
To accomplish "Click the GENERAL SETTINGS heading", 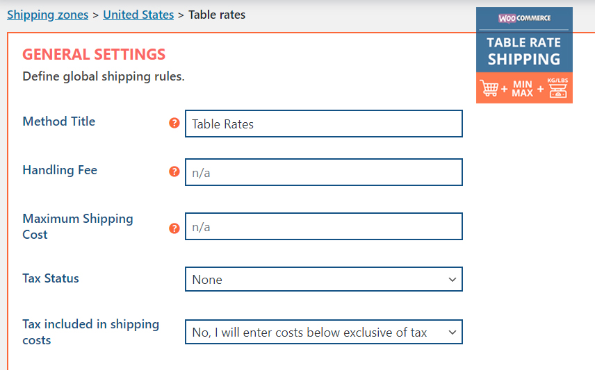I will click(x=94, y=54).
